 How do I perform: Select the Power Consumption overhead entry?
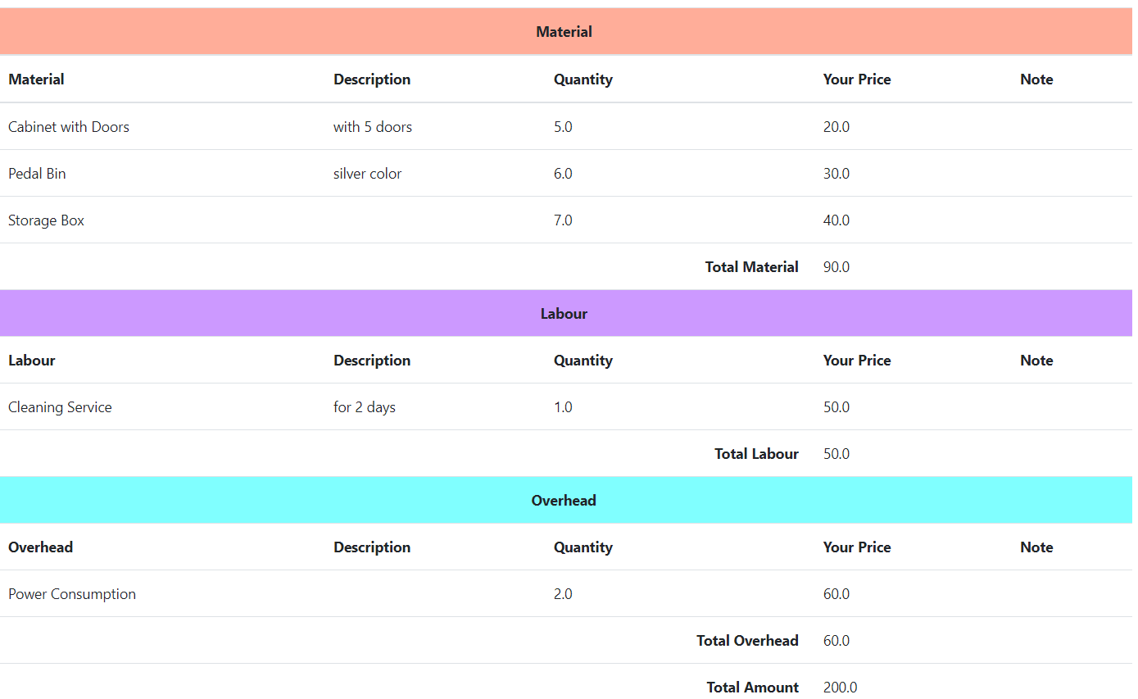click(x=72, y=594)
